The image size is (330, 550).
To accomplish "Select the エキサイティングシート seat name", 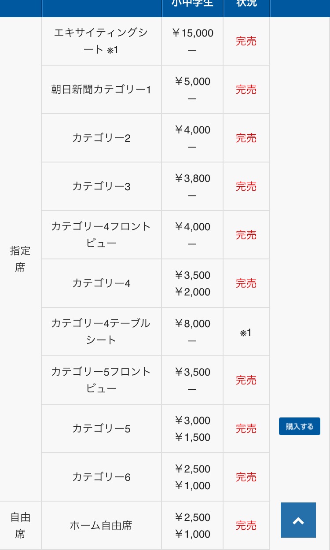I will point(101,41).
